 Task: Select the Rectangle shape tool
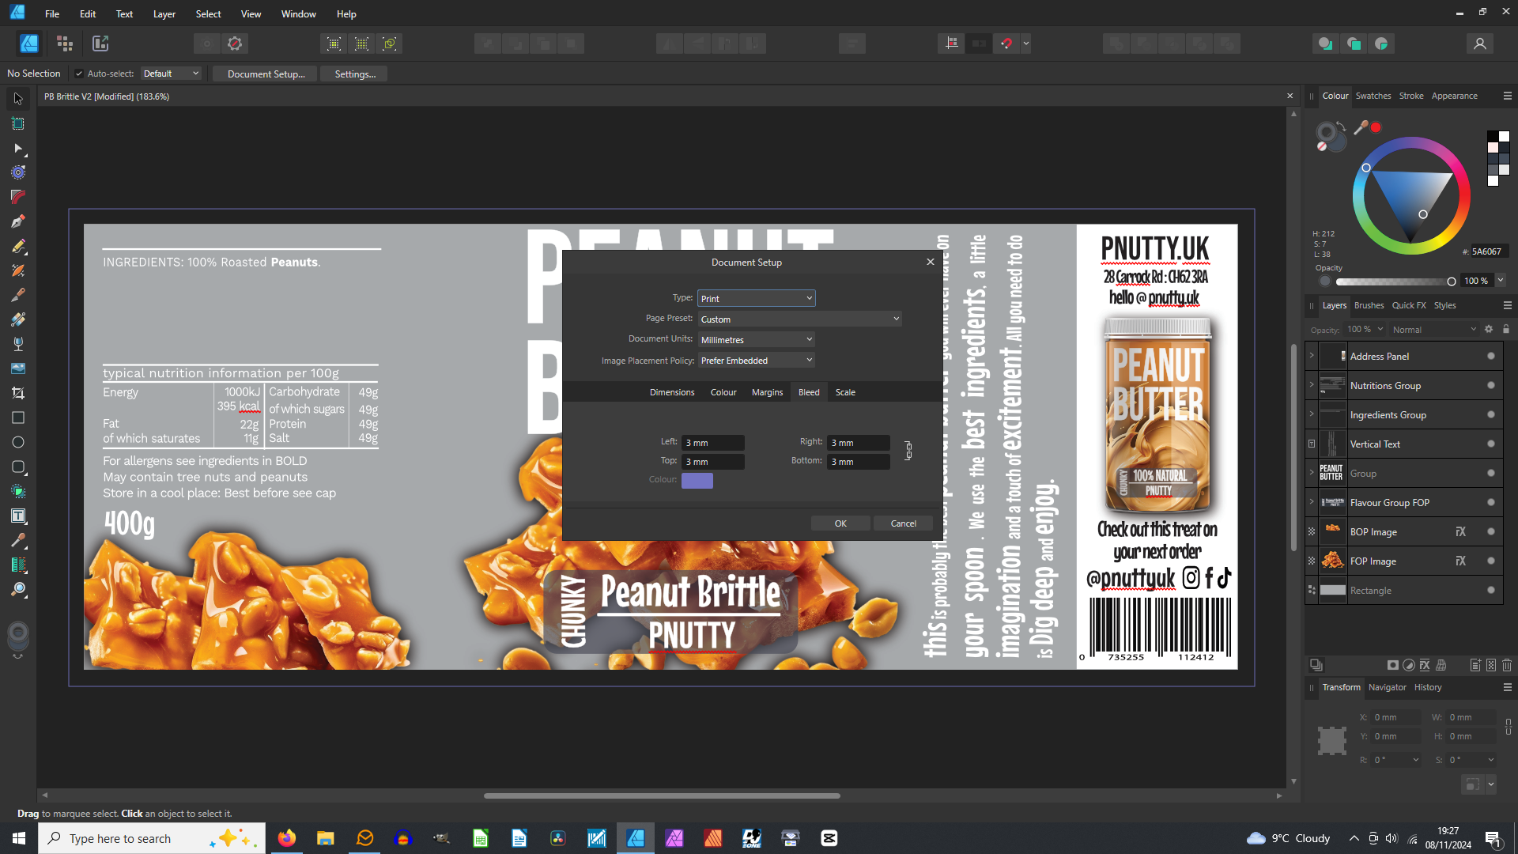18,418
